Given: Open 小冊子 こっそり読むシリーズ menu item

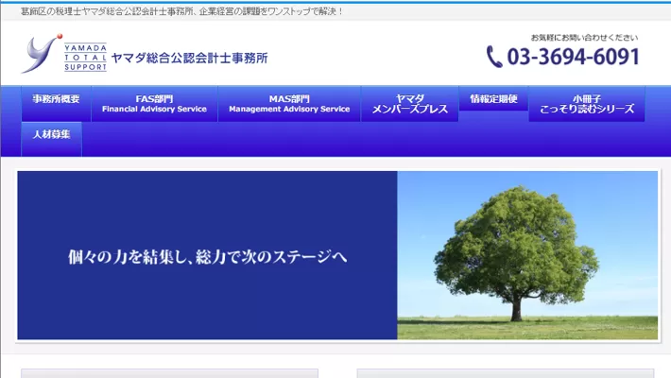Looking at the screenshot, I should (587, 104).
